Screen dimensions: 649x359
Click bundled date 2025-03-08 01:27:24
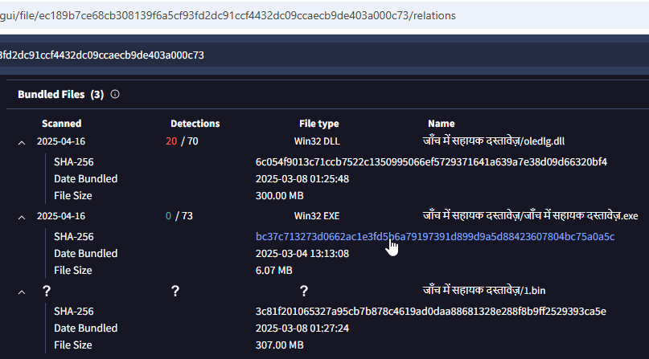(302, 328)
